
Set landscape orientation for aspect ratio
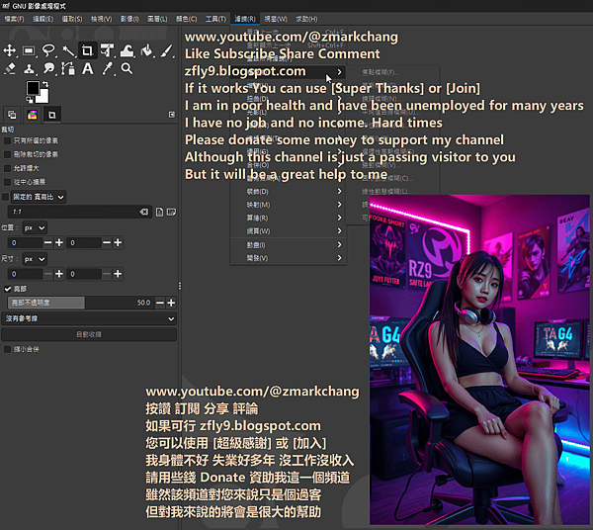pyautogui.click(x=171, y=212)
